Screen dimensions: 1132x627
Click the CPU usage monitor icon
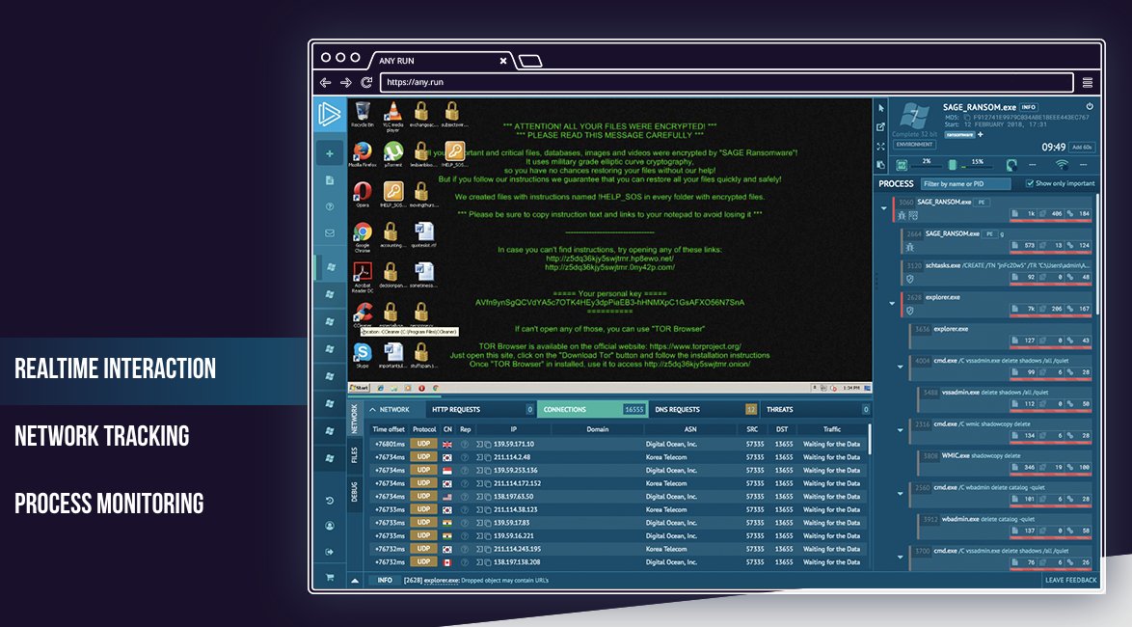902,165
